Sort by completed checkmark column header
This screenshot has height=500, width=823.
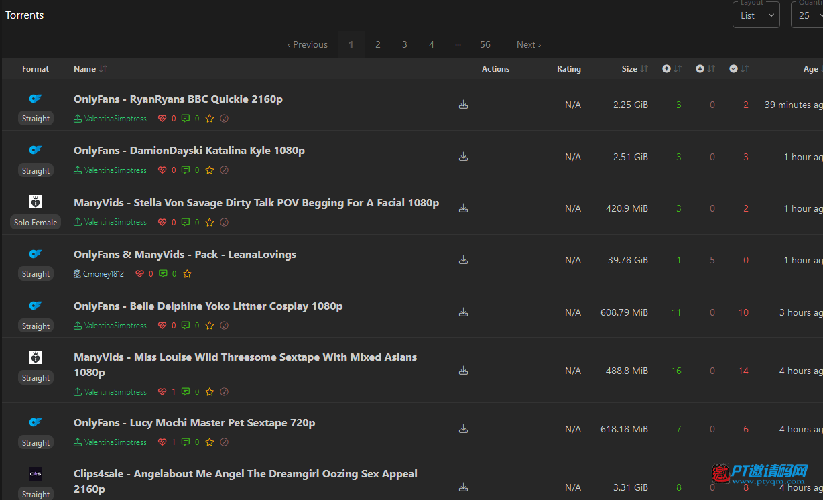point(739,69)
